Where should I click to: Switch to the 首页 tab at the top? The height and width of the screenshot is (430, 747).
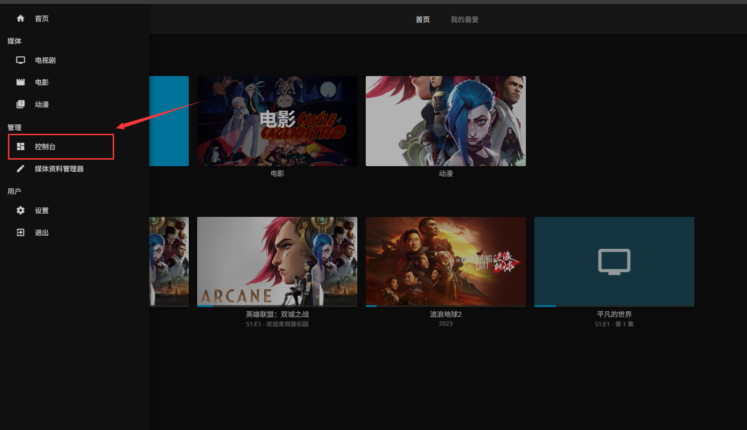[x=423, y=19]
